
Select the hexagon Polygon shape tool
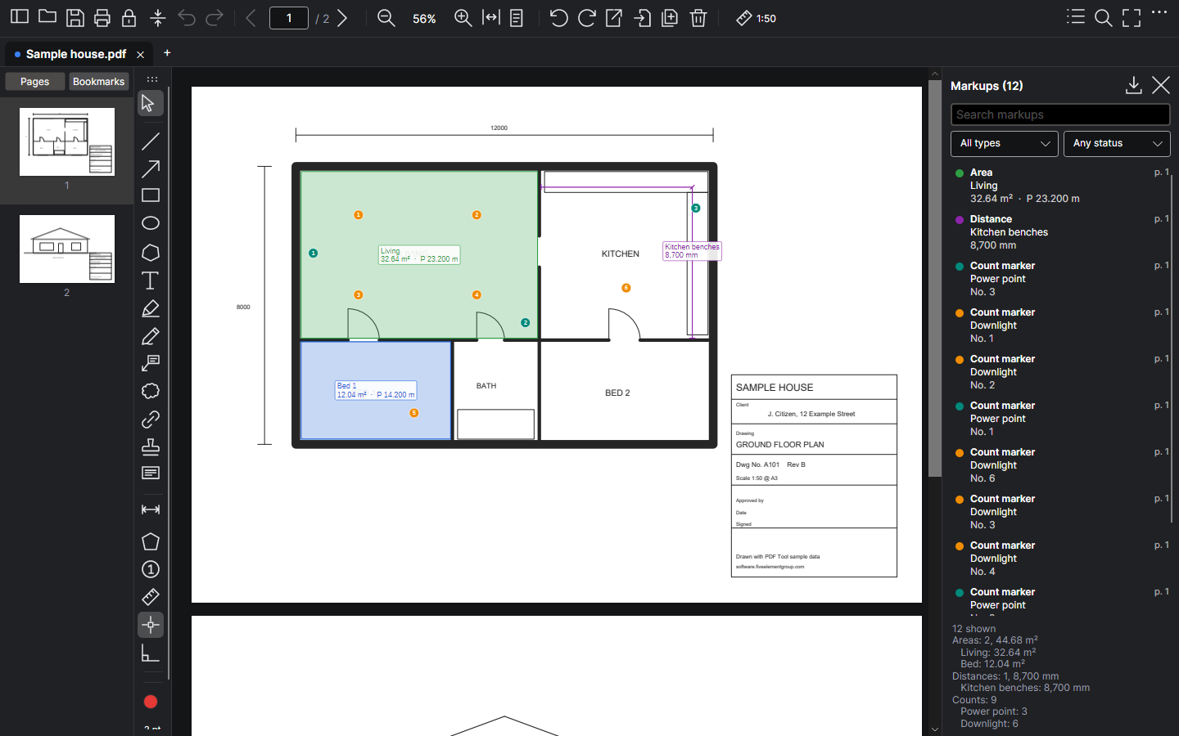[x=151, y=253]
